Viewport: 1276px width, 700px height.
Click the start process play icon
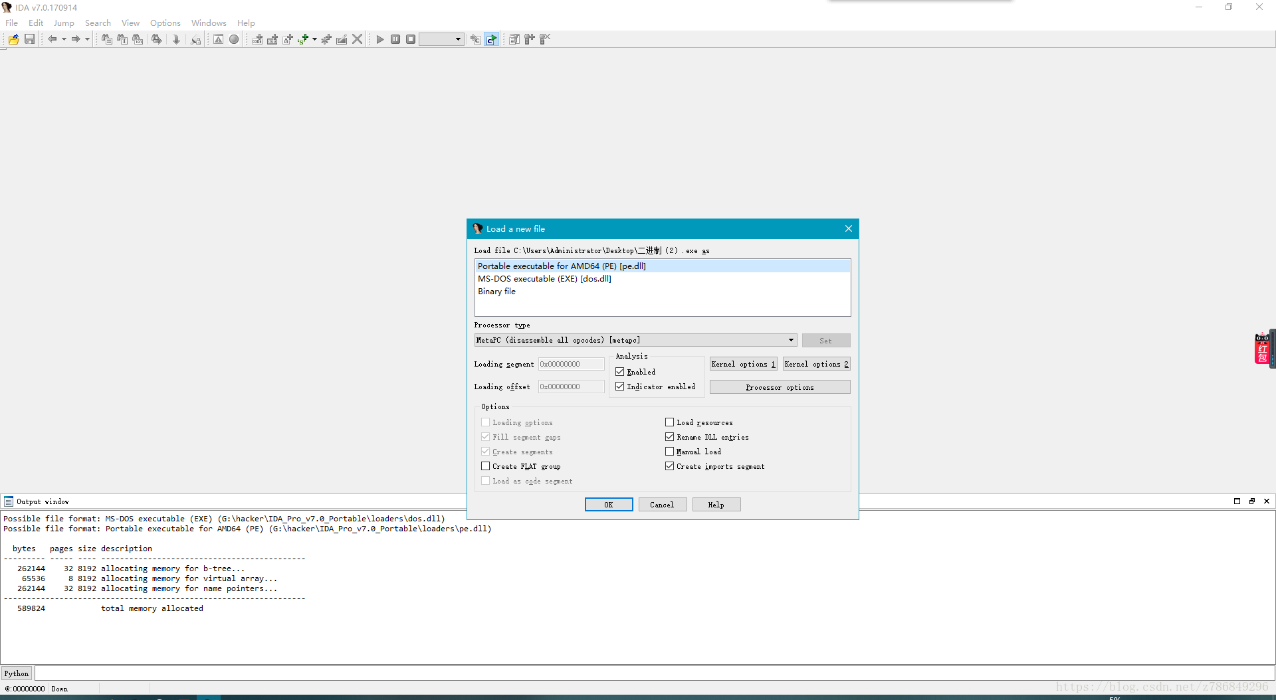(380, 40)
